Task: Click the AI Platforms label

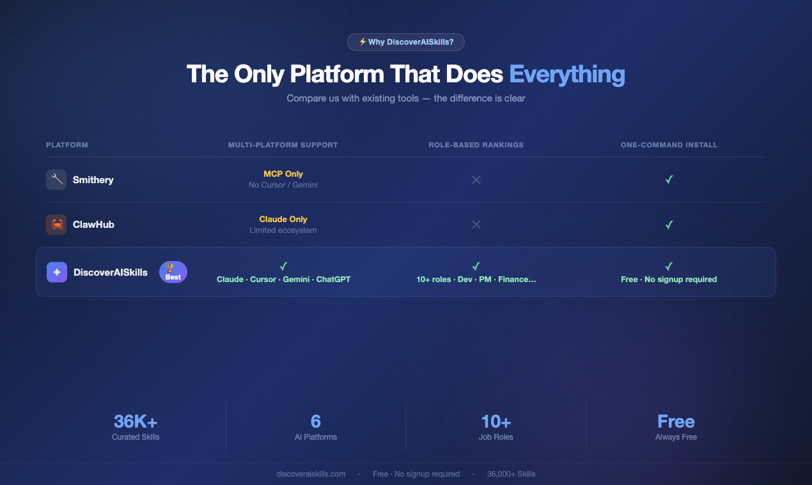Action: pyautogui.click(x=316, y=437)
